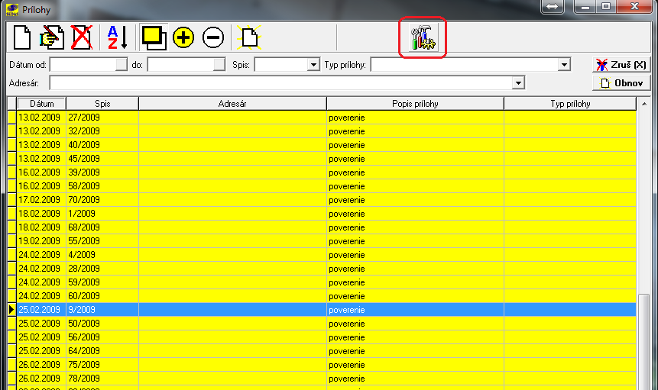This screenshot has height=390, width=658.
Task: Click the A-Z sort icon
Action: [118, 37]
